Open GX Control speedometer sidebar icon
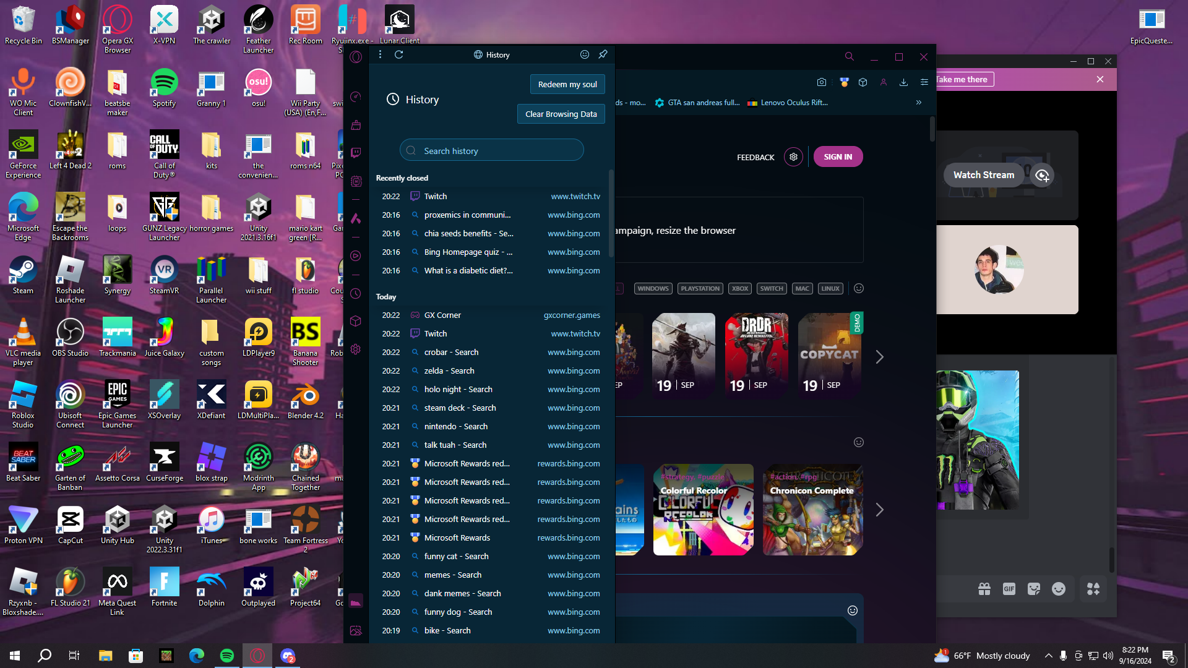 356,97
